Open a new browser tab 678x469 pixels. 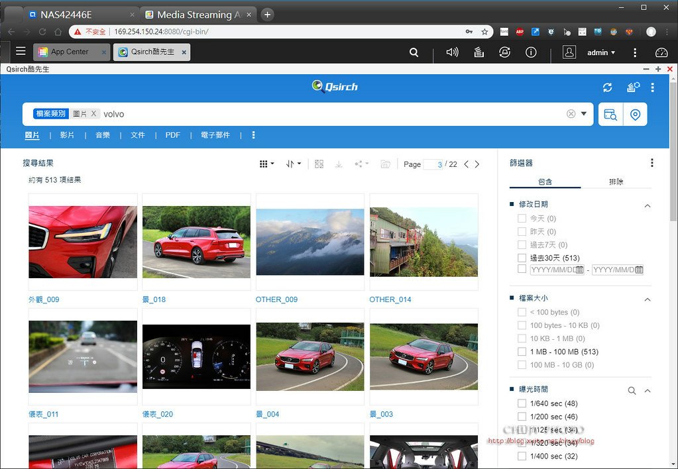[x=267, y=15]
